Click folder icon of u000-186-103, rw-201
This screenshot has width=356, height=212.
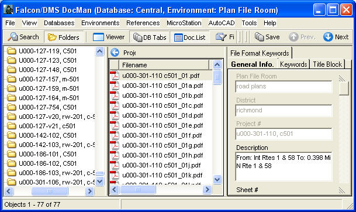(x=11, y=173)
